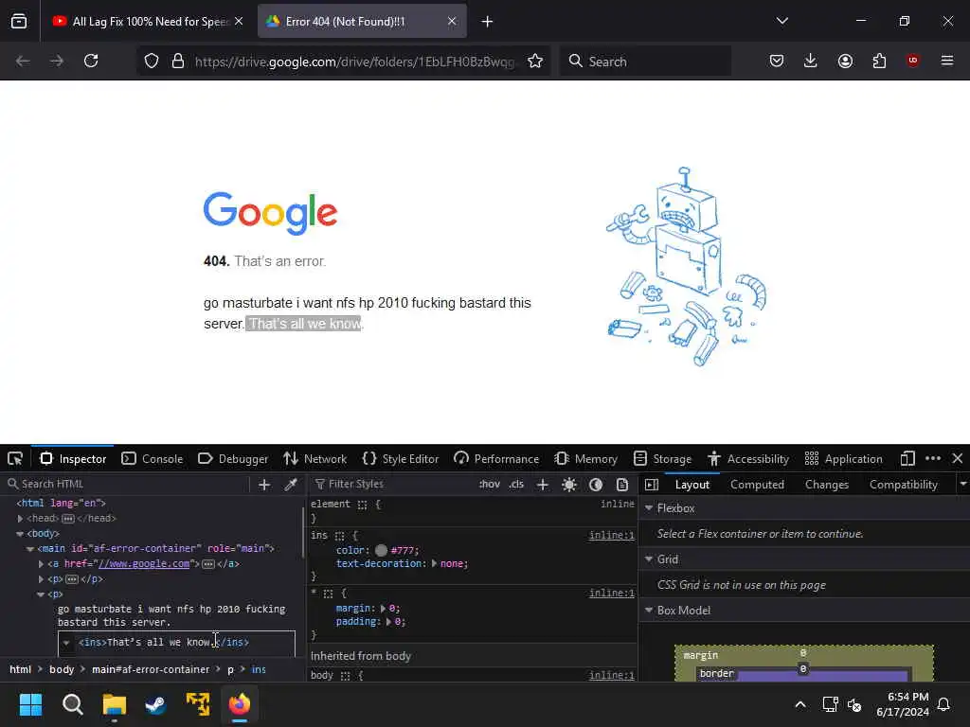
Task: Open the Windows Start menu
Action: click(x=30, y=704)
